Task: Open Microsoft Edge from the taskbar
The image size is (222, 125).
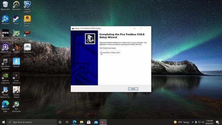Action: pos(75,122)
